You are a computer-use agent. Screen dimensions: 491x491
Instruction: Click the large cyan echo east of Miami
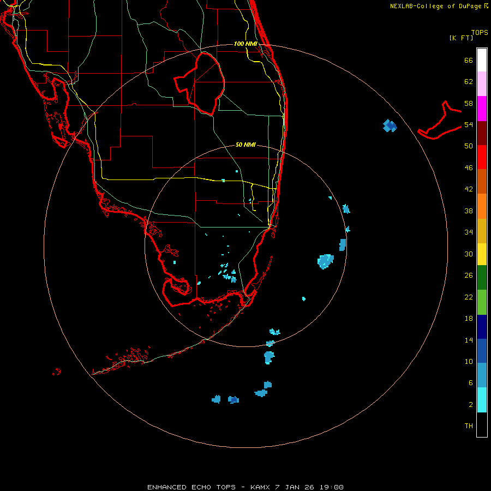[325, 261]
